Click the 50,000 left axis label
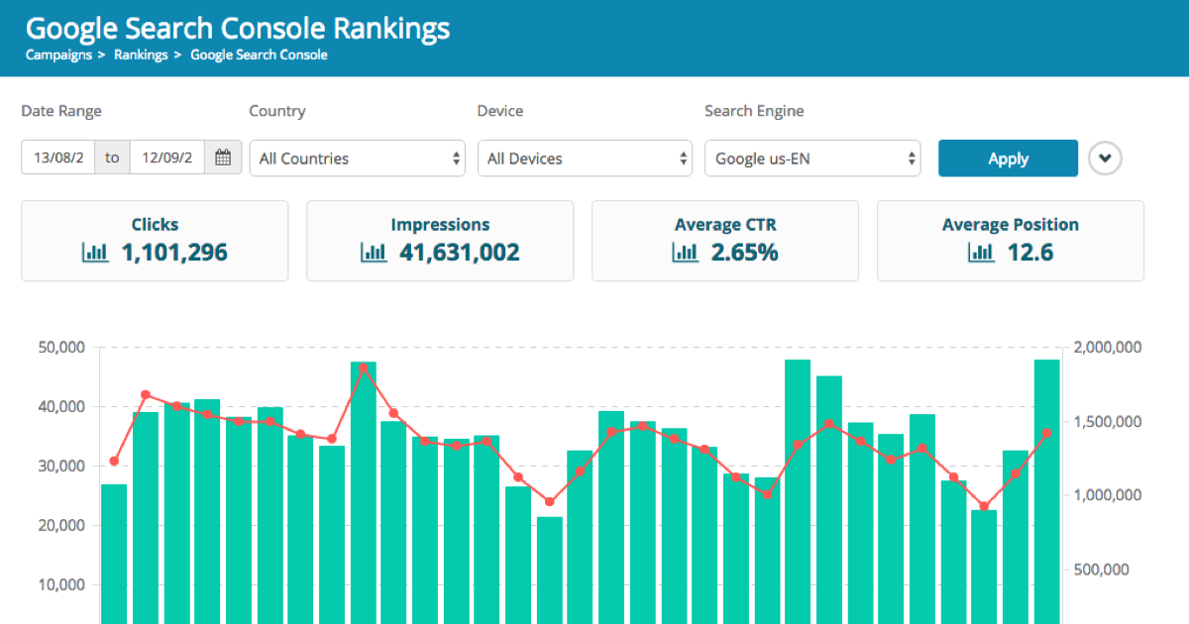The image size is (1189, 624). pyautogui.click(x=62, y=348)
